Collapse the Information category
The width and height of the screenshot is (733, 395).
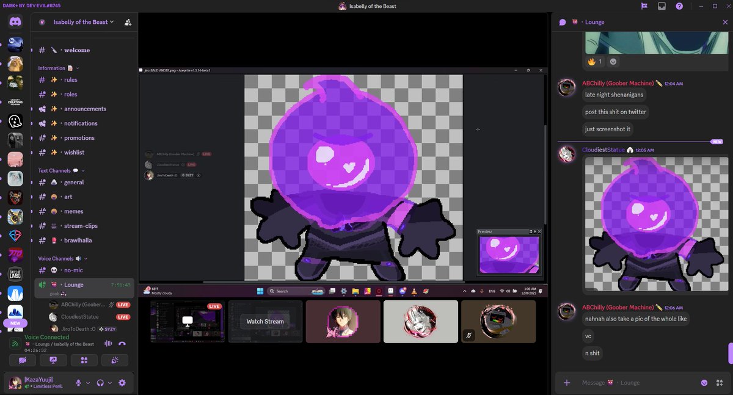pos(59,68)
